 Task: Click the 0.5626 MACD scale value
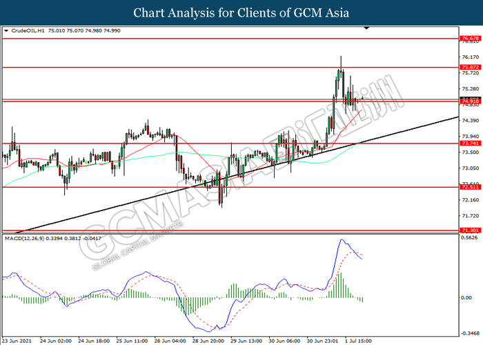tap(469, 237)
